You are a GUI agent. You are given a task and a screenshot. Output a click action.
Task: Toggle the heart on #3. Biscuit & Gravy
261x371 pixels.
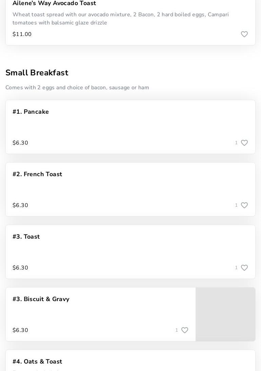click(x=185, y=330)
